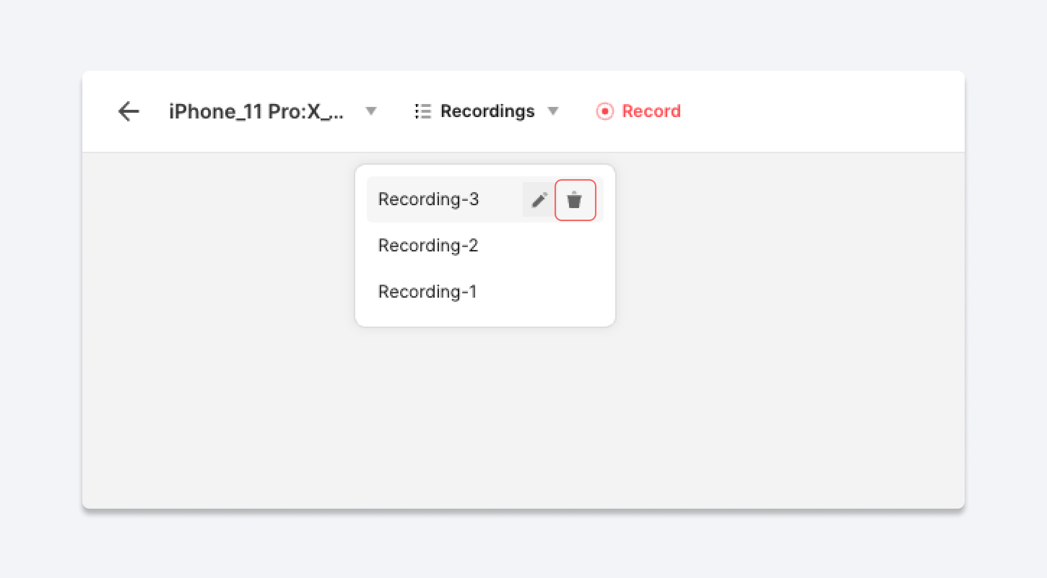The height and width of the screenshot is (578, 1047).
Task: Click the highlighted Recording-3 row background
Action: click(501, 199)
